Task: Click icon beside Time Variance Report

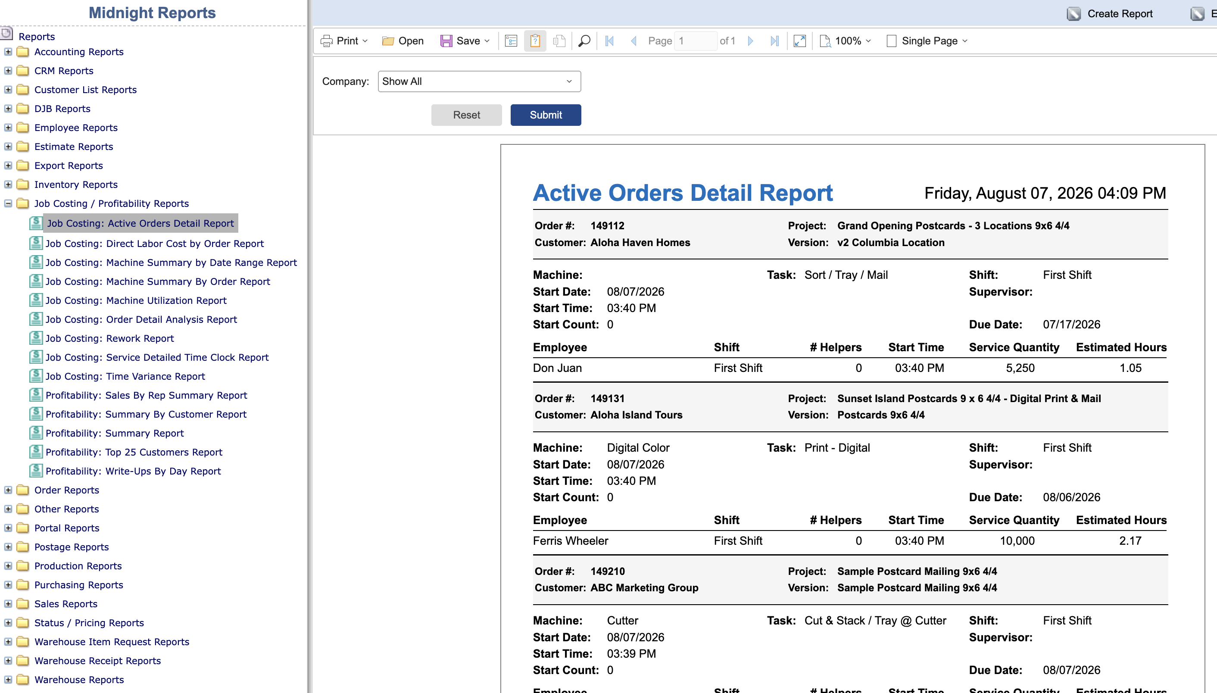Action: (x=36, y=376)
